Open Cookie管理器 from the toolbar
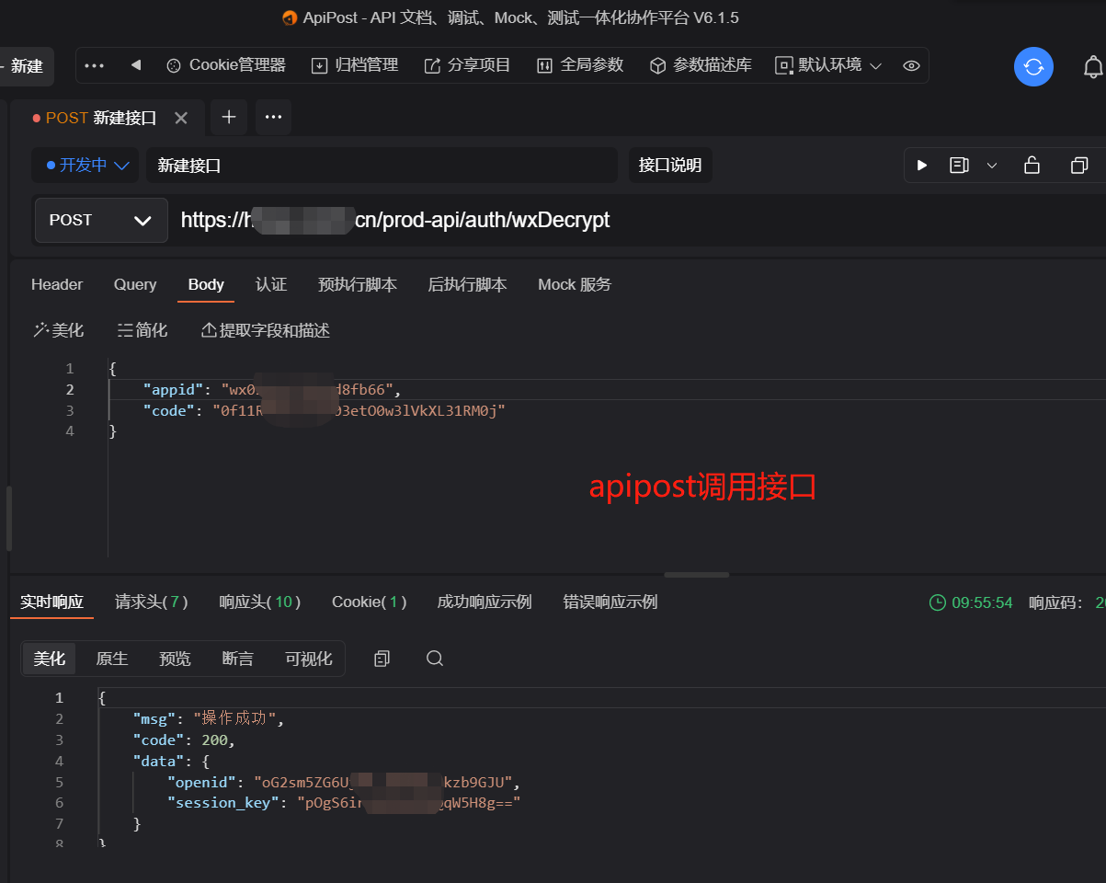 pyautogui.click(x=226, y=65)
